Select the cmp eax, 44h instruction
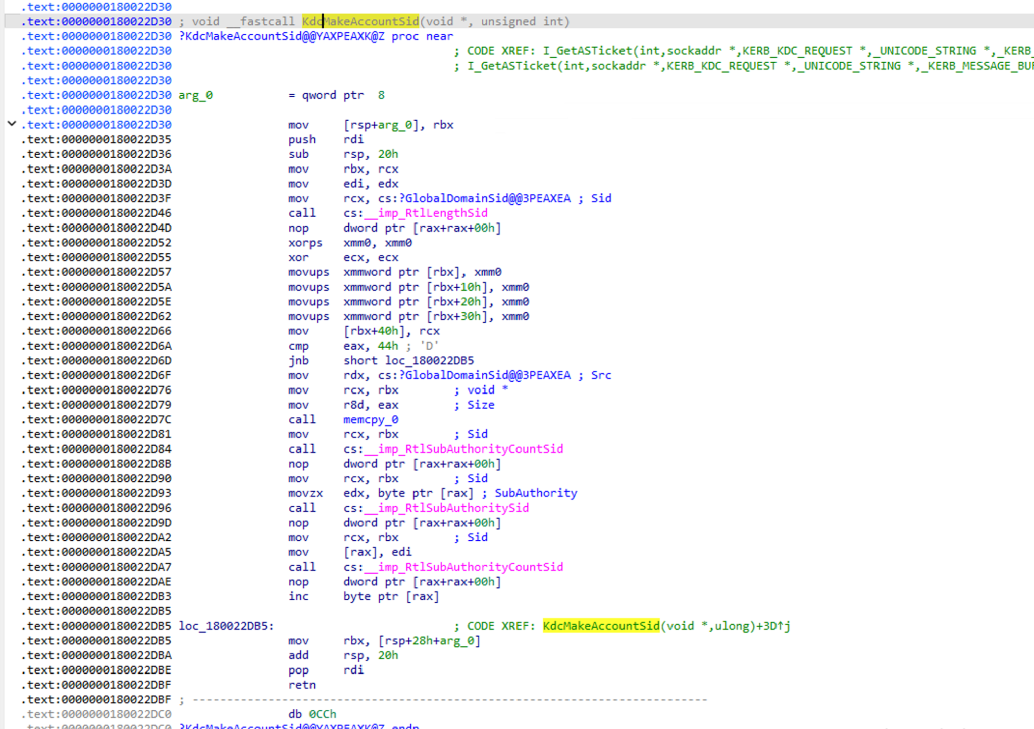This screenshot has width=1034, height=729. click(343, 346)
